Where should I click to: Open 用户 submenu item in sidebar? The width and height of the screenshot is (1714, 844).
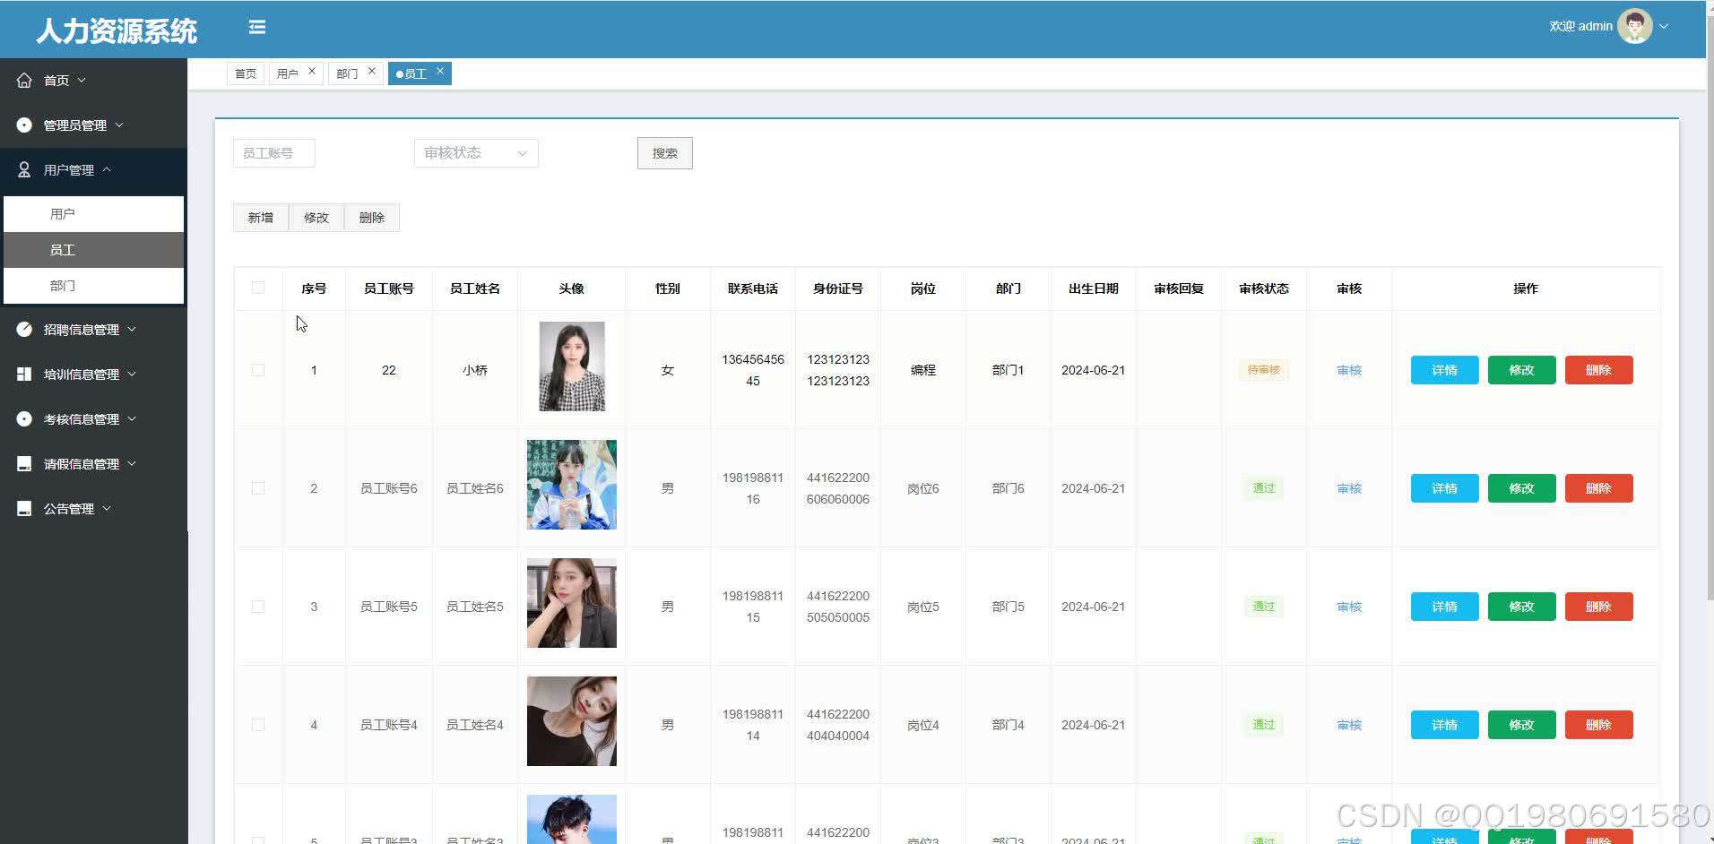click(x=94, y=214)
